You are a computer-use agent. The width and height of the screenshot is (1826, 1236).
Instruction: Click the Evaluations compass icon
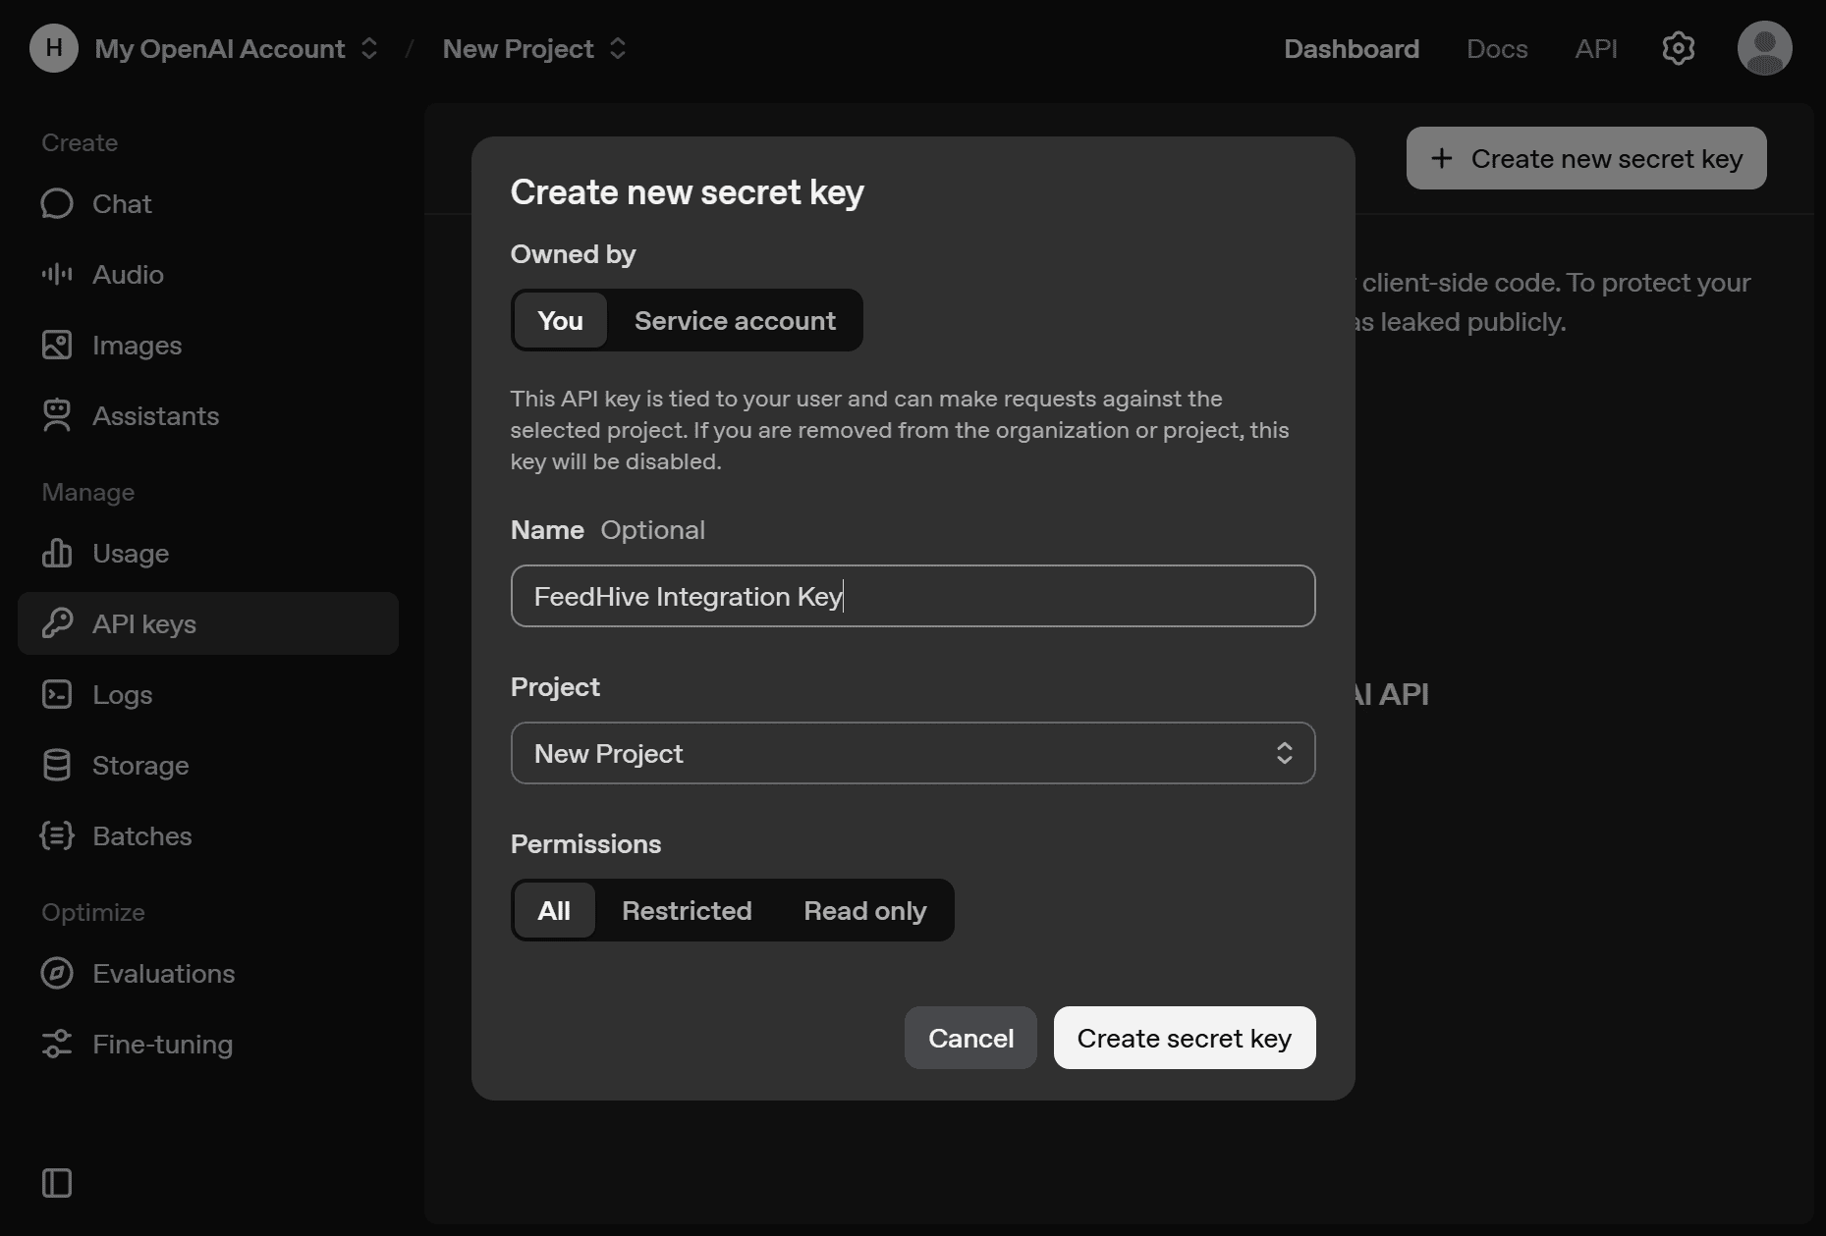coord(57,973)
